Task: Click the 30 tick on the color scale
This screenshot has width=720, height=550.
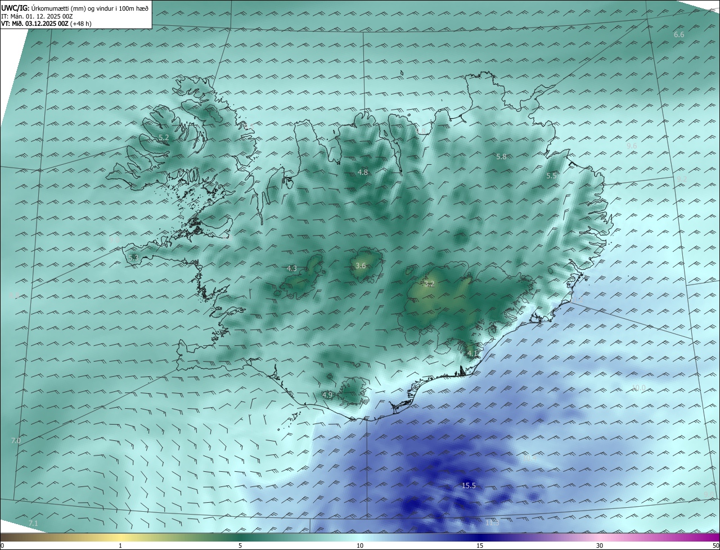Action: click(x=600, y=546)
